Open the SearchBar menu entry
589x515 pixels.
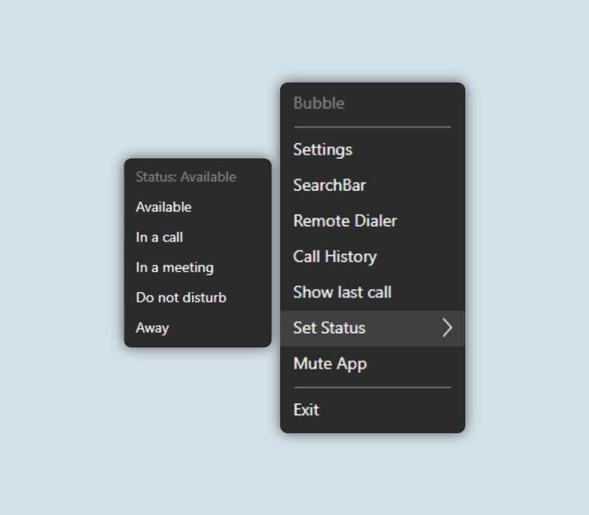[x=329, y=185]
